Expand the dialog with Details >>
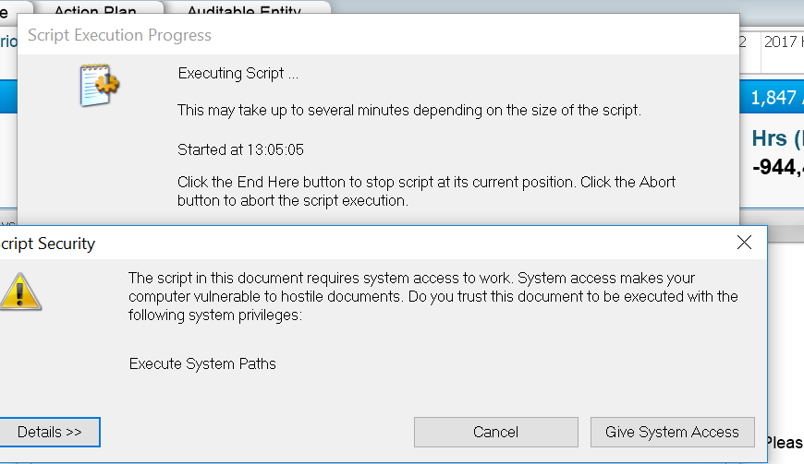804x464 pixels. click(49, 432)
